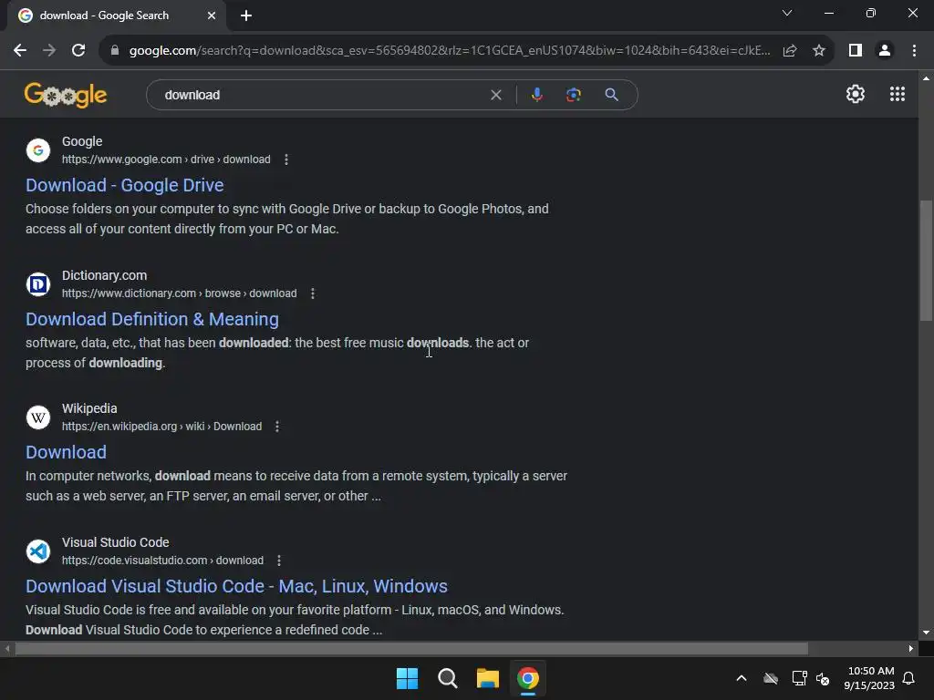
Task: Open Download Definition & Meaning link
Action: (152, 319)
